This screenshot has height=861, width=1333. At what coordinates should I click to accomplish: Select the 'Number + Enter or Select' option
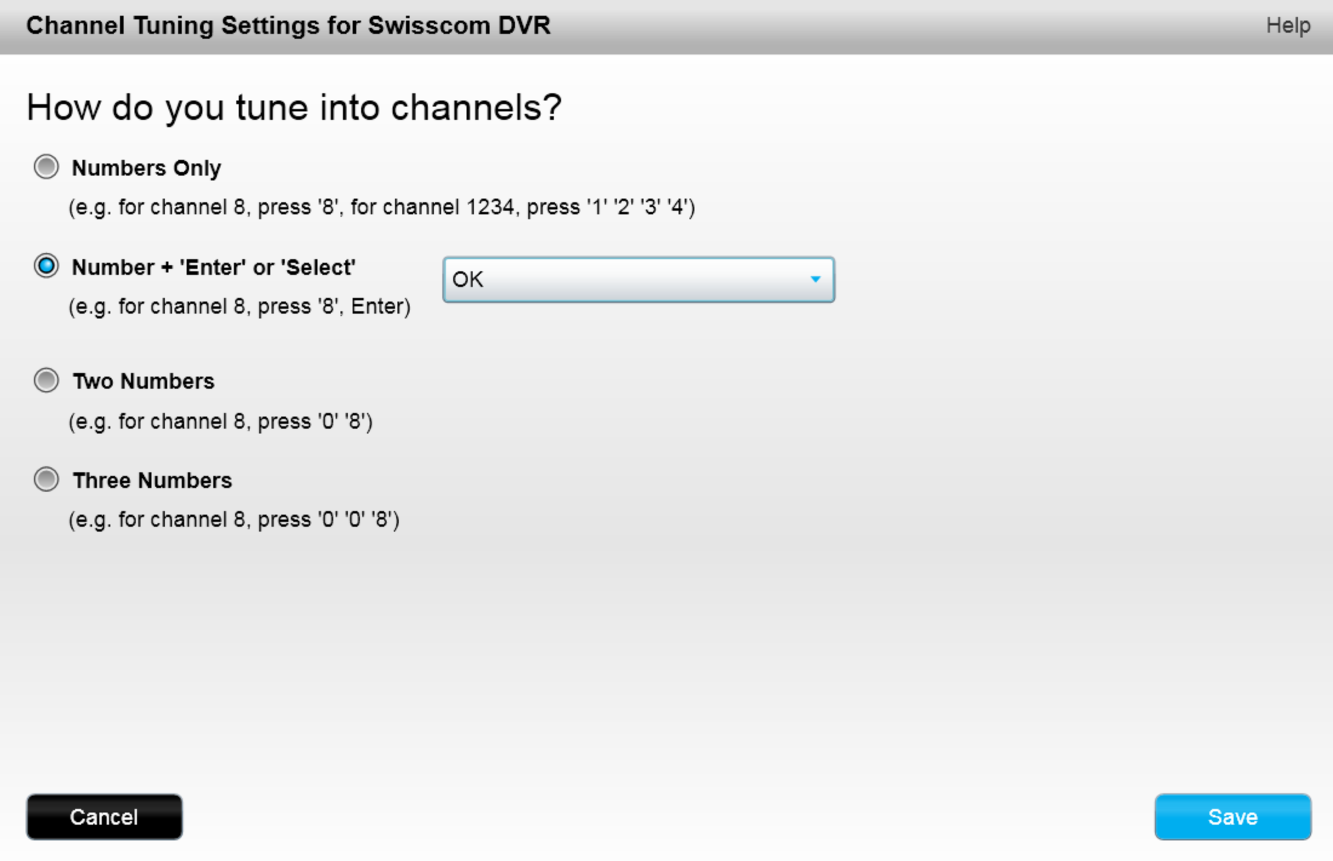(x=47, y=267)
